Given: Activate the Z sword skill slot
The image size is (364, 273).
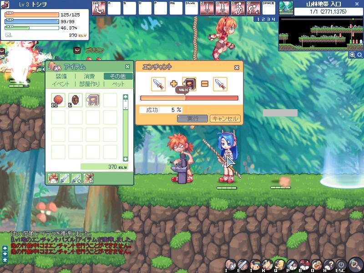Looking at the screenshot, I should point(207,8).
